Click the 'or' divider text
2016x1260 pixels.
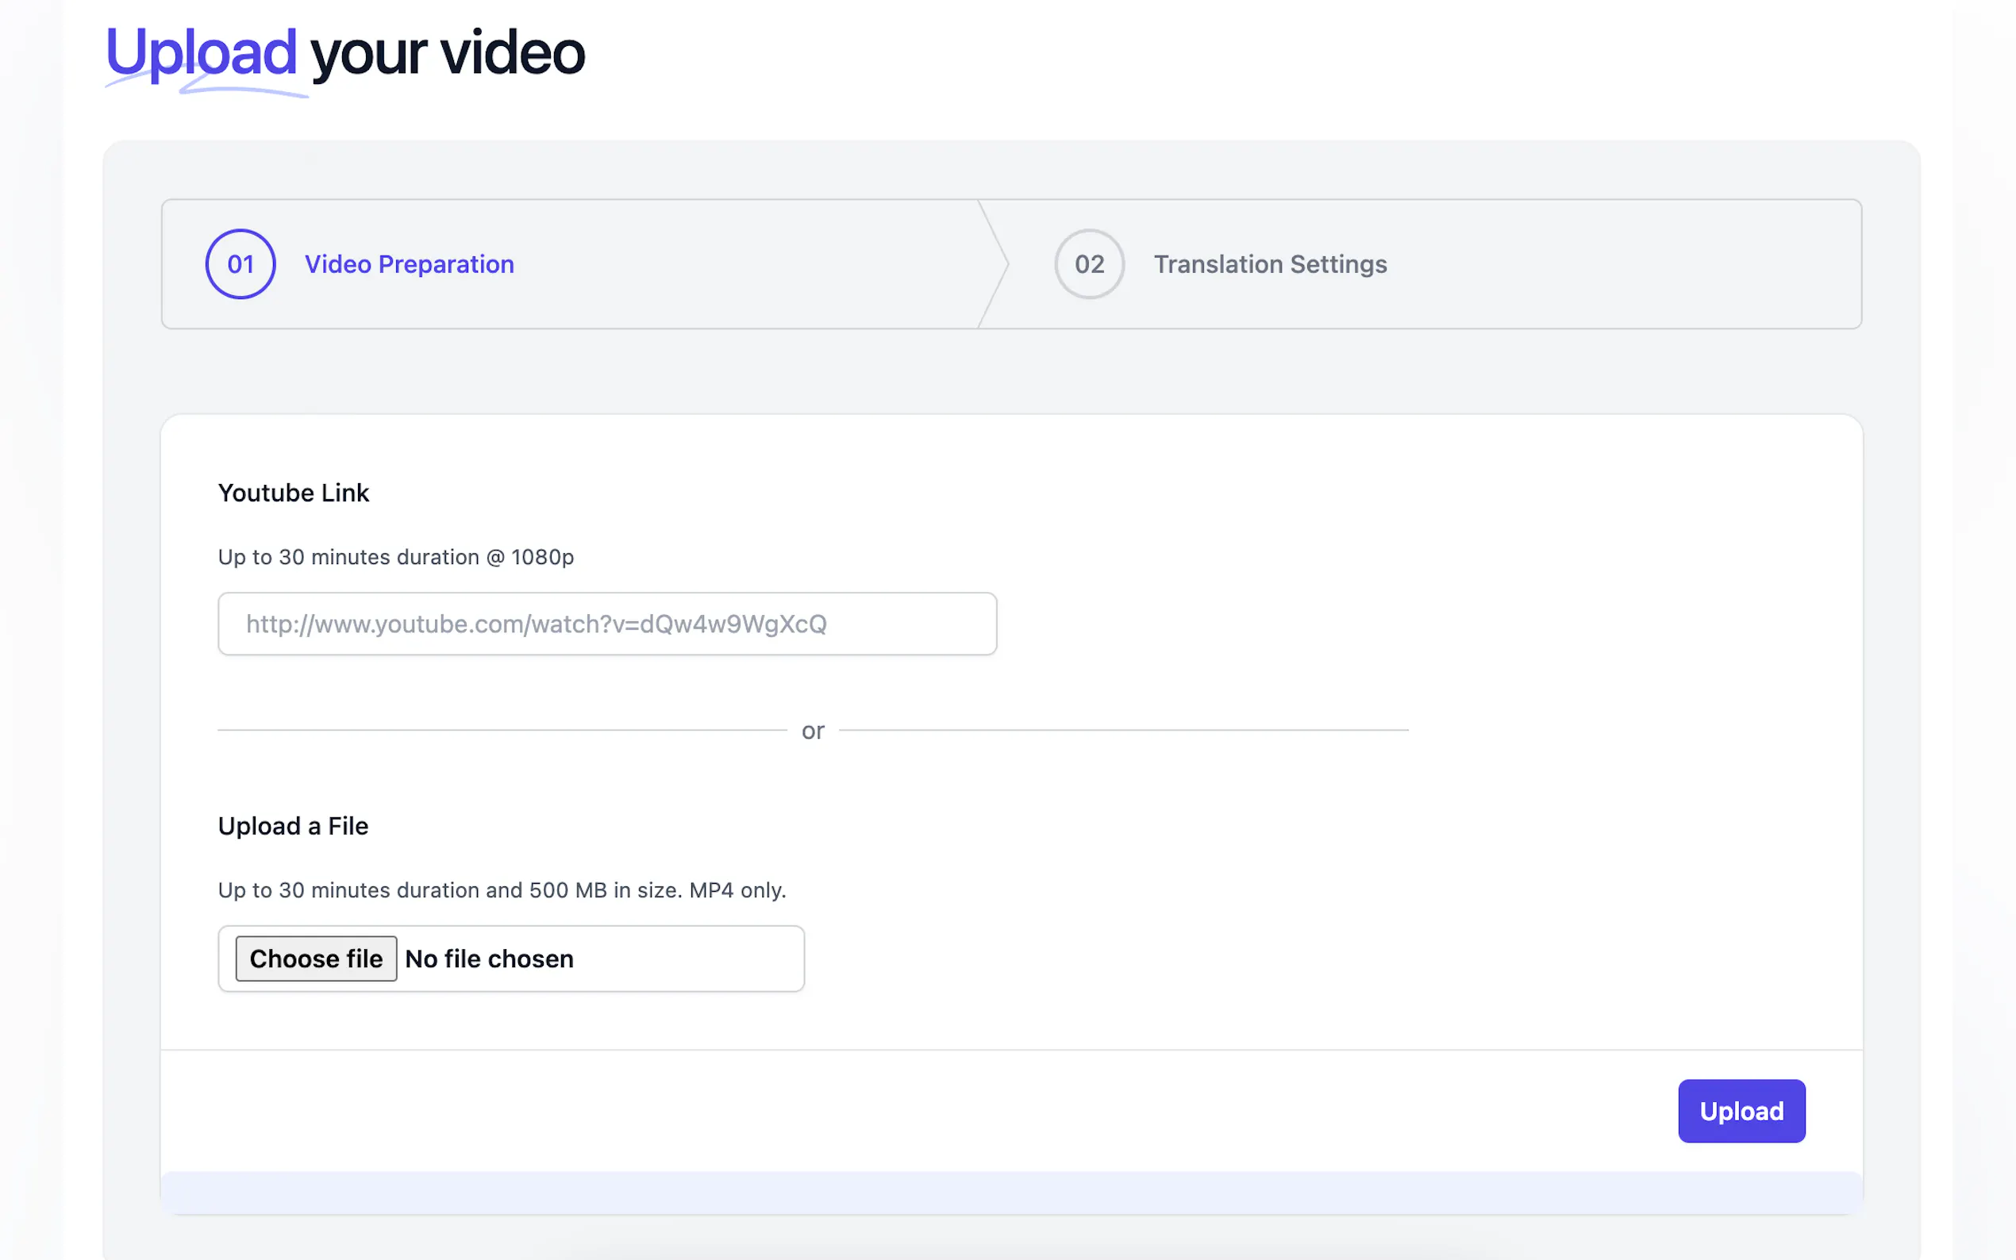point(813,731)
